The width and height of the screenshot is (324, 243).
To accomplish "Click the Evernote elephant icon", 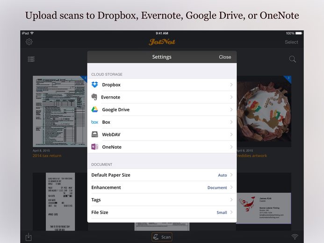I will 94,97.
